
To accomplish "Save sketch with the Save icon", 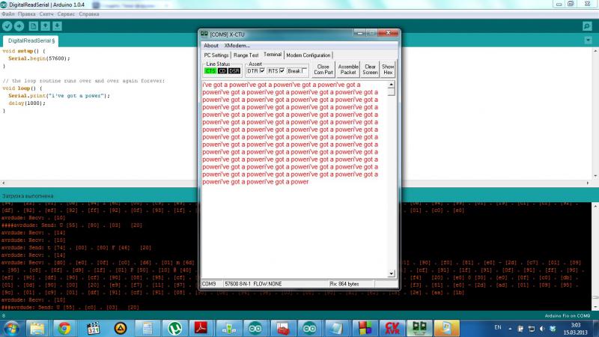I will (x=57, y=26).
